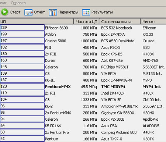Click the Параметры tools icon
The width and height of the screenshot is (166, 142).
(x=53, y=12)
